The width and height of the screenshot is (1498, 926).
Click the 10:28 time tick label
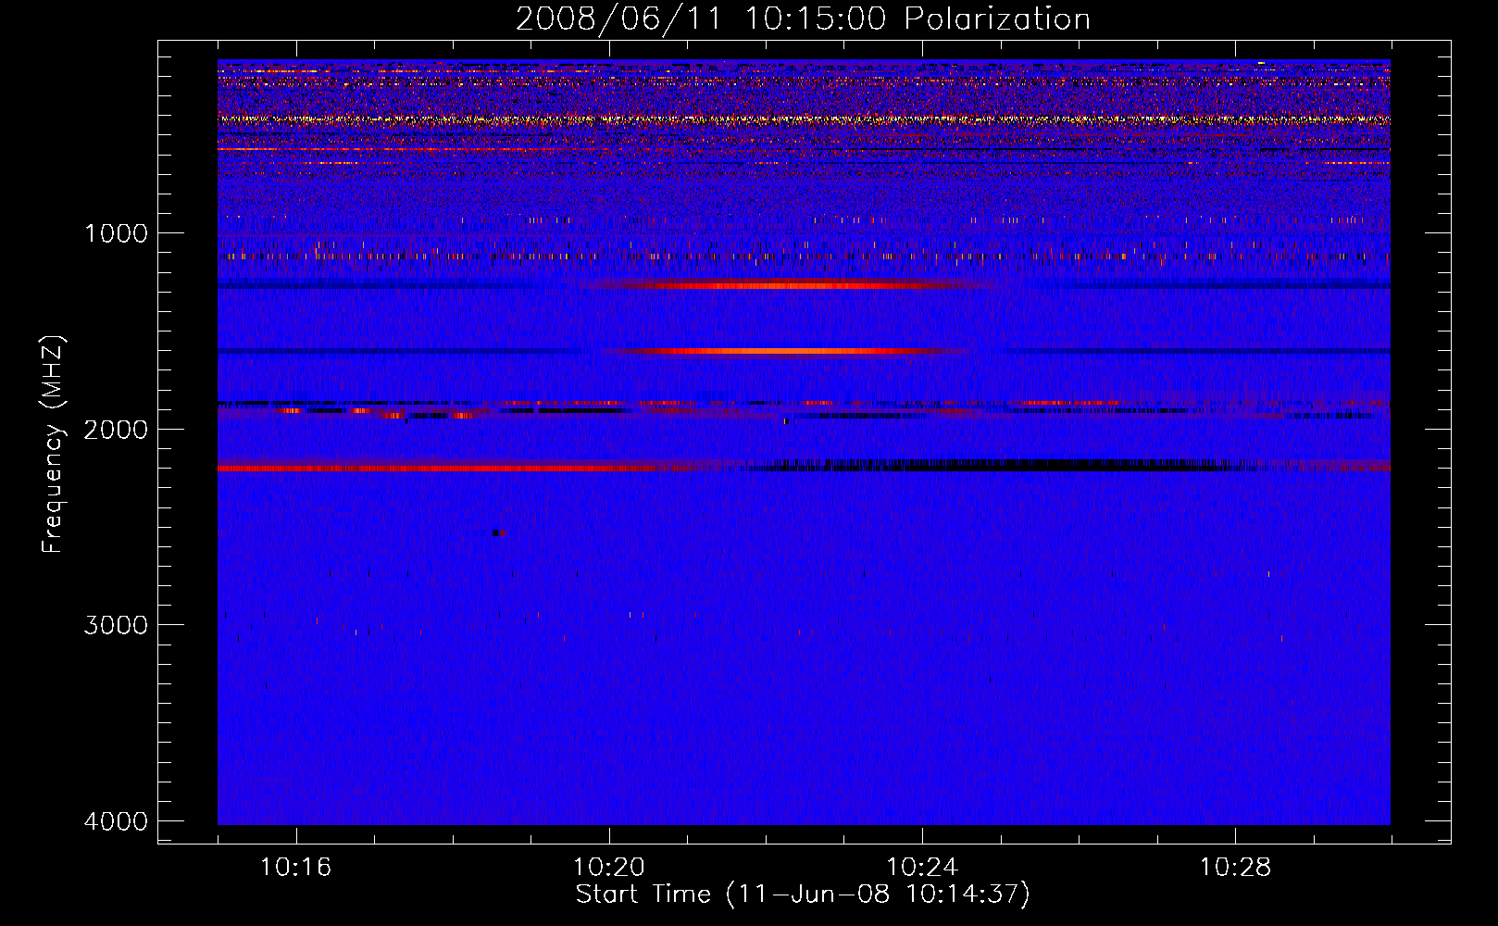coord(1235,868)
